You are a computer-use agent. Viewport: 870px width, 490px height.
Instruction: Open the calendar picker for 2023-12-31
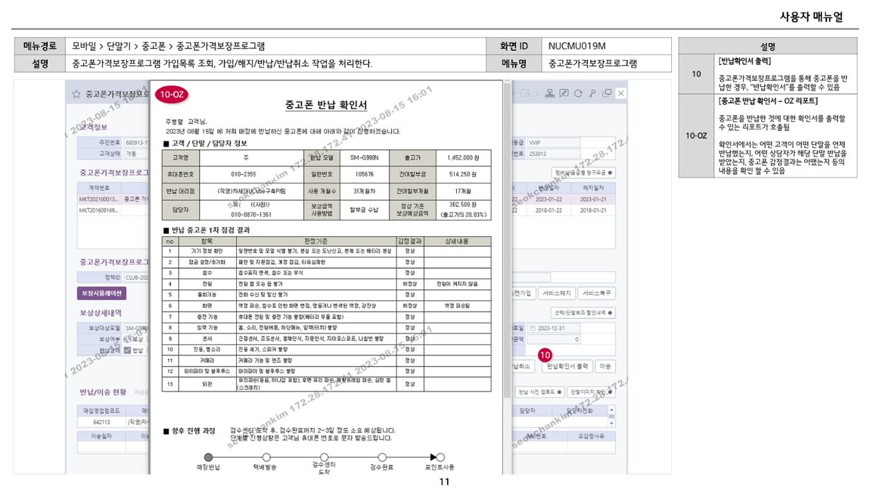pyautogui.click(x=532, y=328)
